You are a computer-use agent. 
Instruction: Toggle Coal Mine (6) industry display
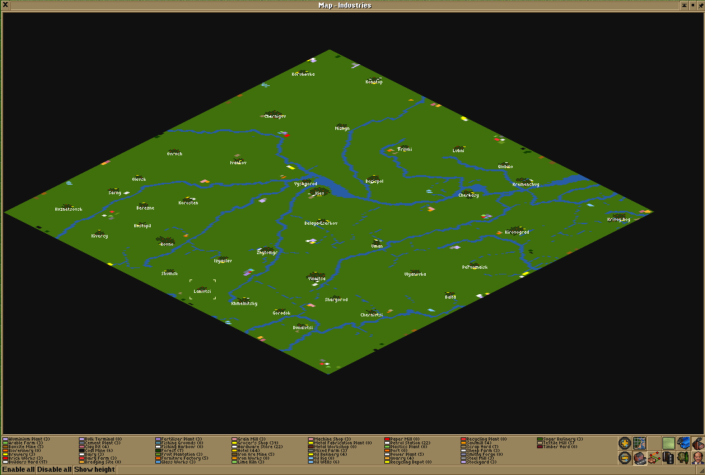pyautogui.click(x=96, y=451)
